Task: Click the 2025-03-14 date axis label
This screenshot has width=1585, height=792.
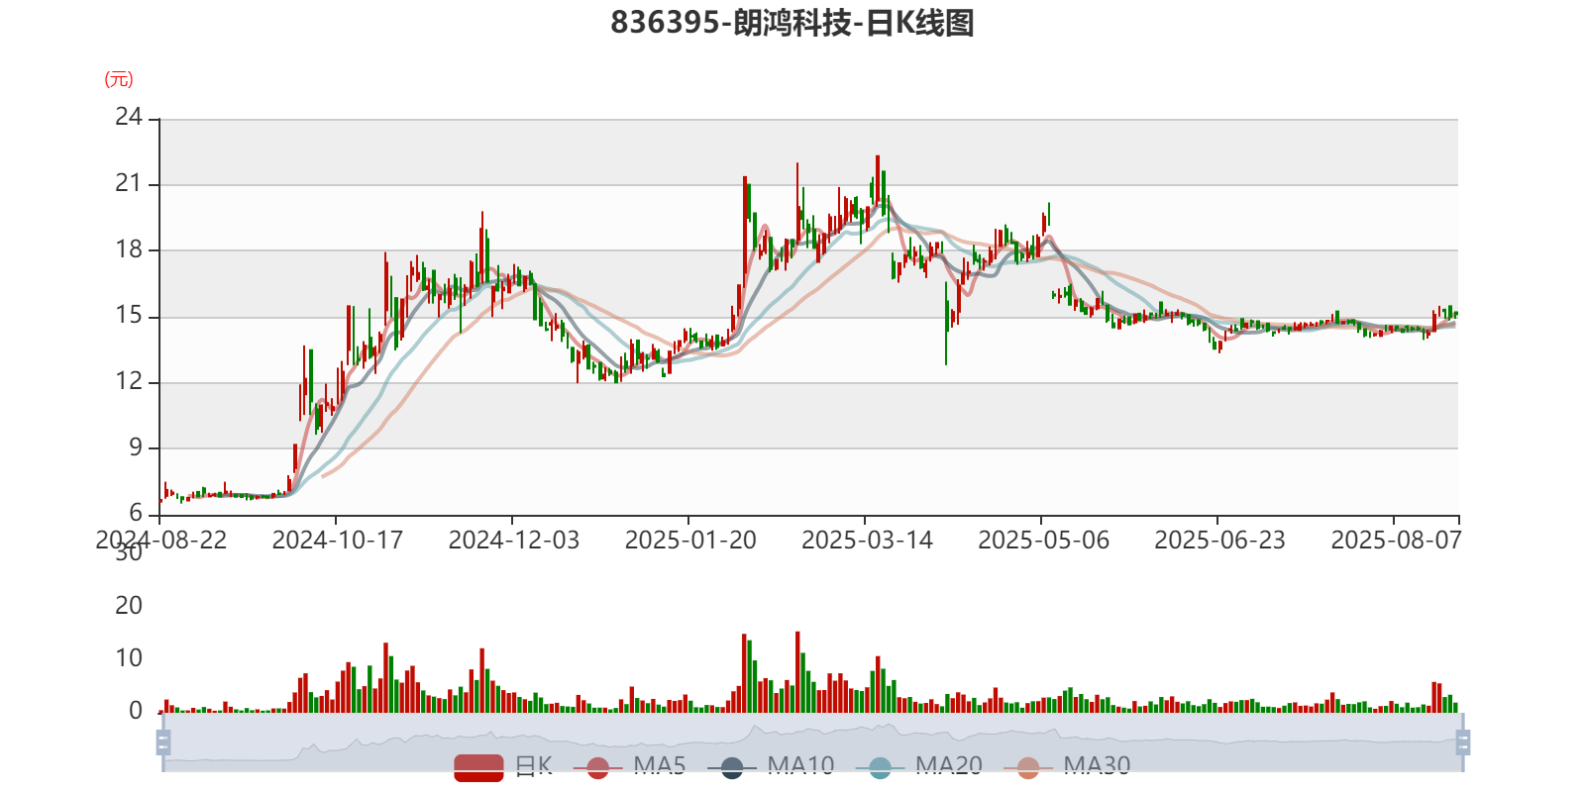Action: click(x=867, y=541)
